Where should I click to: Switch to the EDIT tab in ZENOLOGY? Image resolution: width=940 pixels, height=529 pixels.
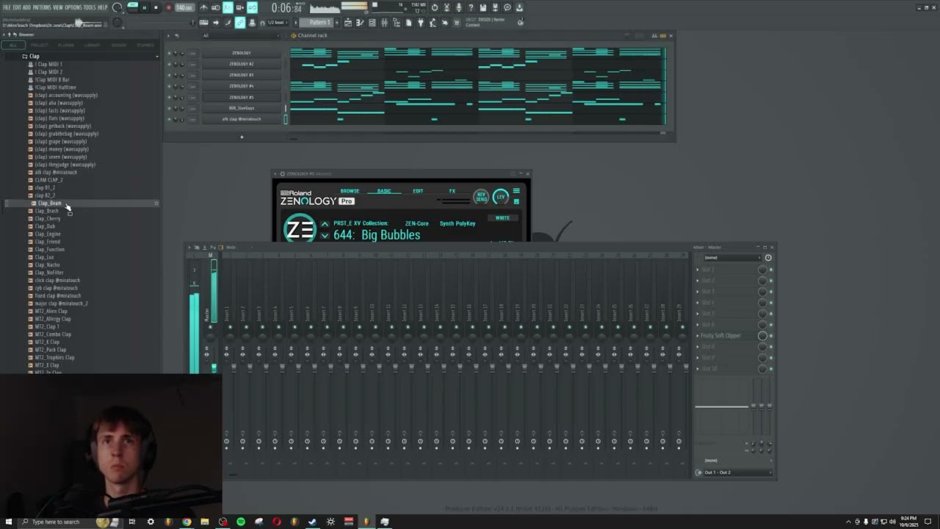[x=418, y=191]
